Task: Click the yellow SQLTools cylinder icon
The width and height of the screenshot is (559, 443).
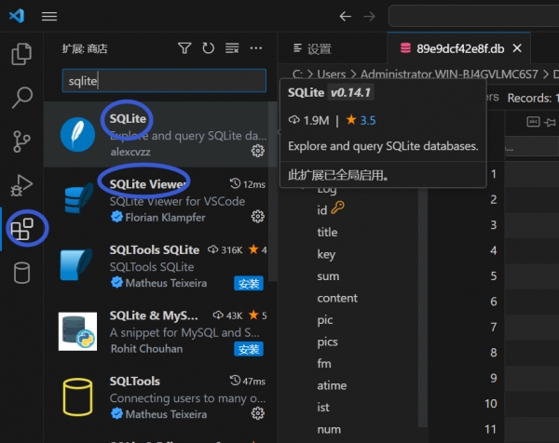Action: coord(77,397)
